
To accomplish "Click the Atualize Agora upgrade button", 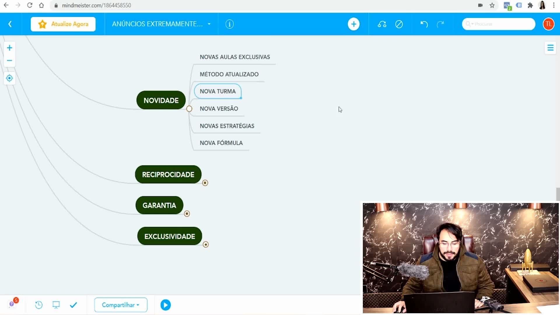I will coord(63,24).
